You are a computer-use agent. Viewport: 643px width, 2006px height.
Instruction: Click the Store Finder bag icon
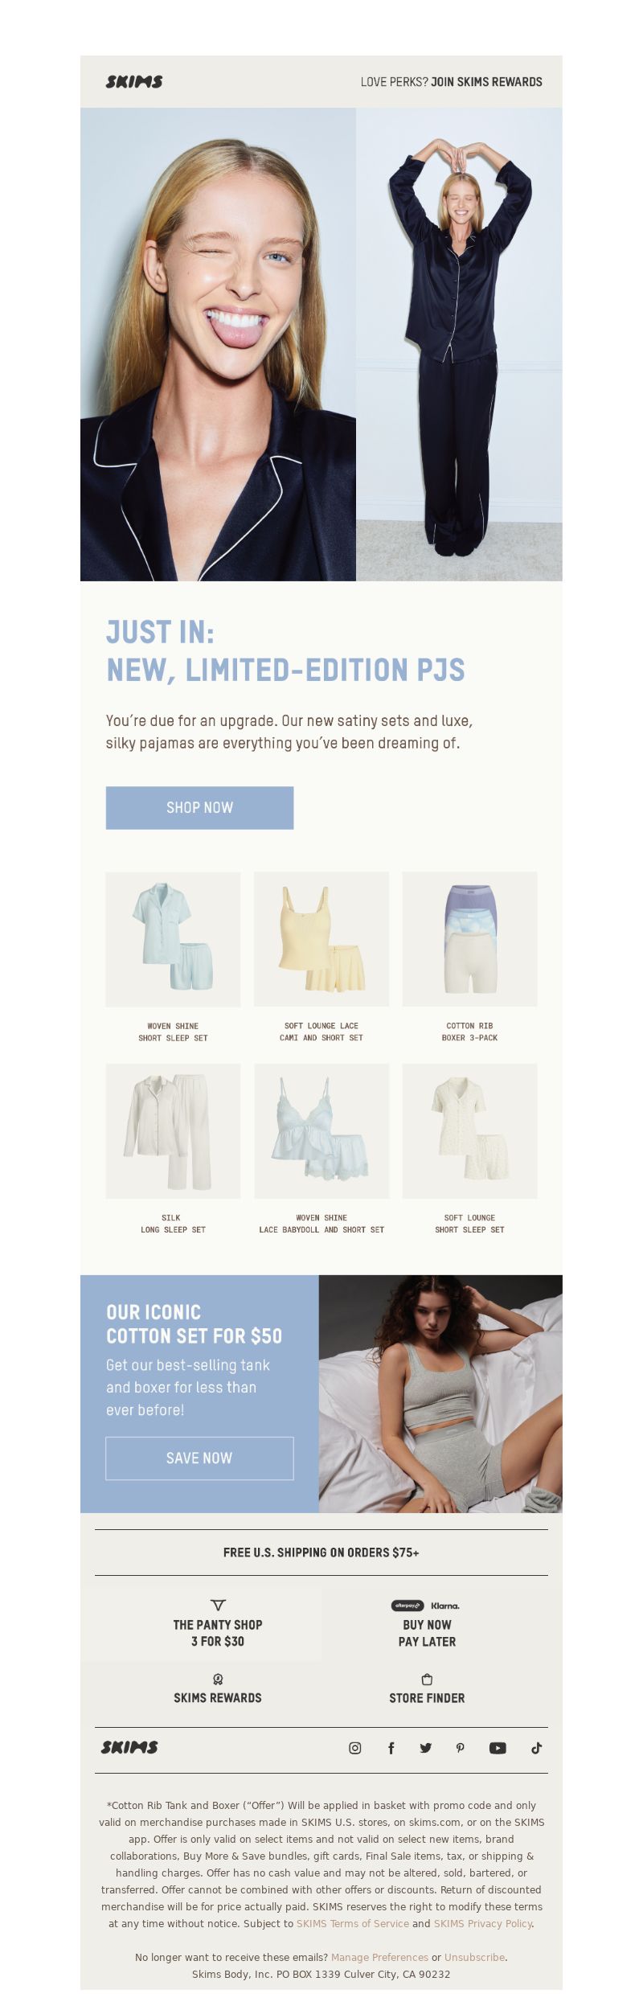(x=427, y=1680)
